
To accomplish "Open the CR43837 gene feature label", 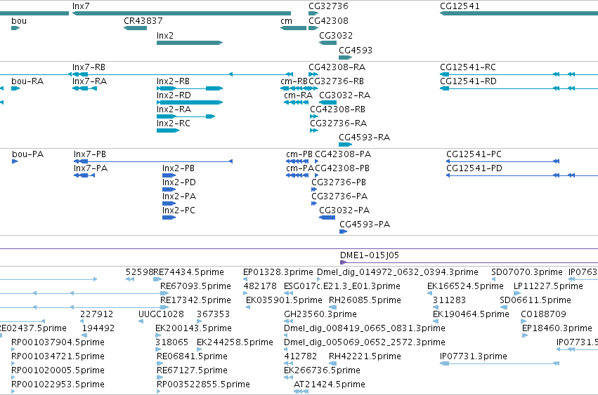I will (x=143, y=21).
